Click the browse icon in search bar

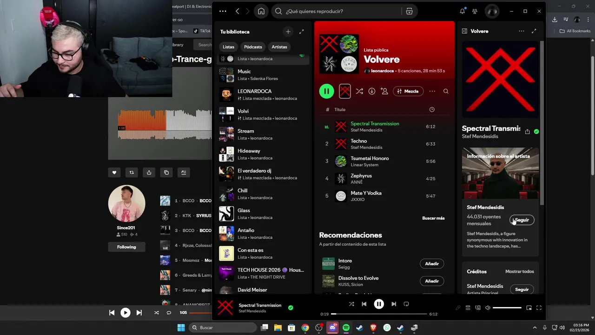tap(409, 11)
